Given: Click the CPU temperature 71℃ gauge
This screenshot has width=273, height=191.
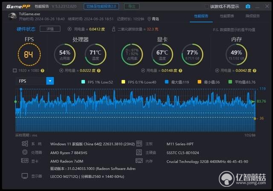Looking at the screenshot, I should click(x=96, y=55).
